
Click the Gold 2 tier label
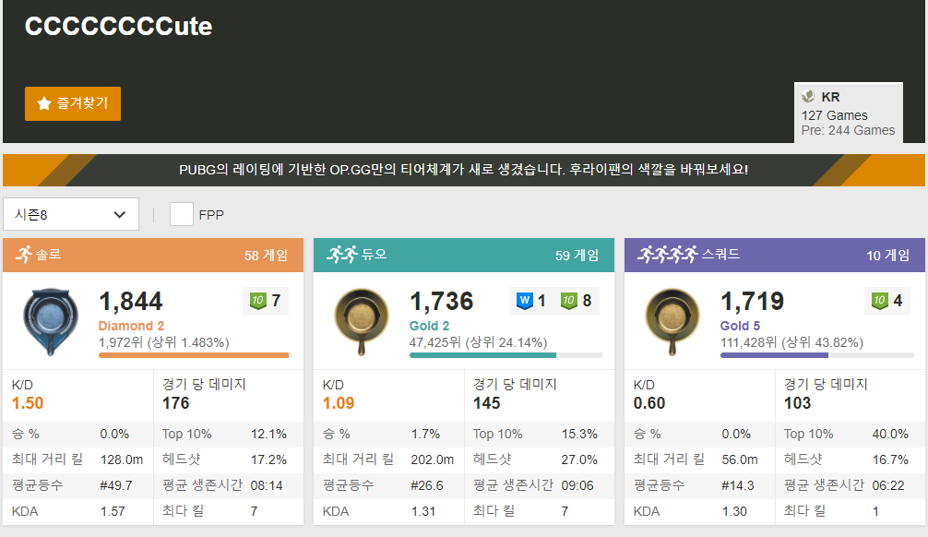[429, 326]
